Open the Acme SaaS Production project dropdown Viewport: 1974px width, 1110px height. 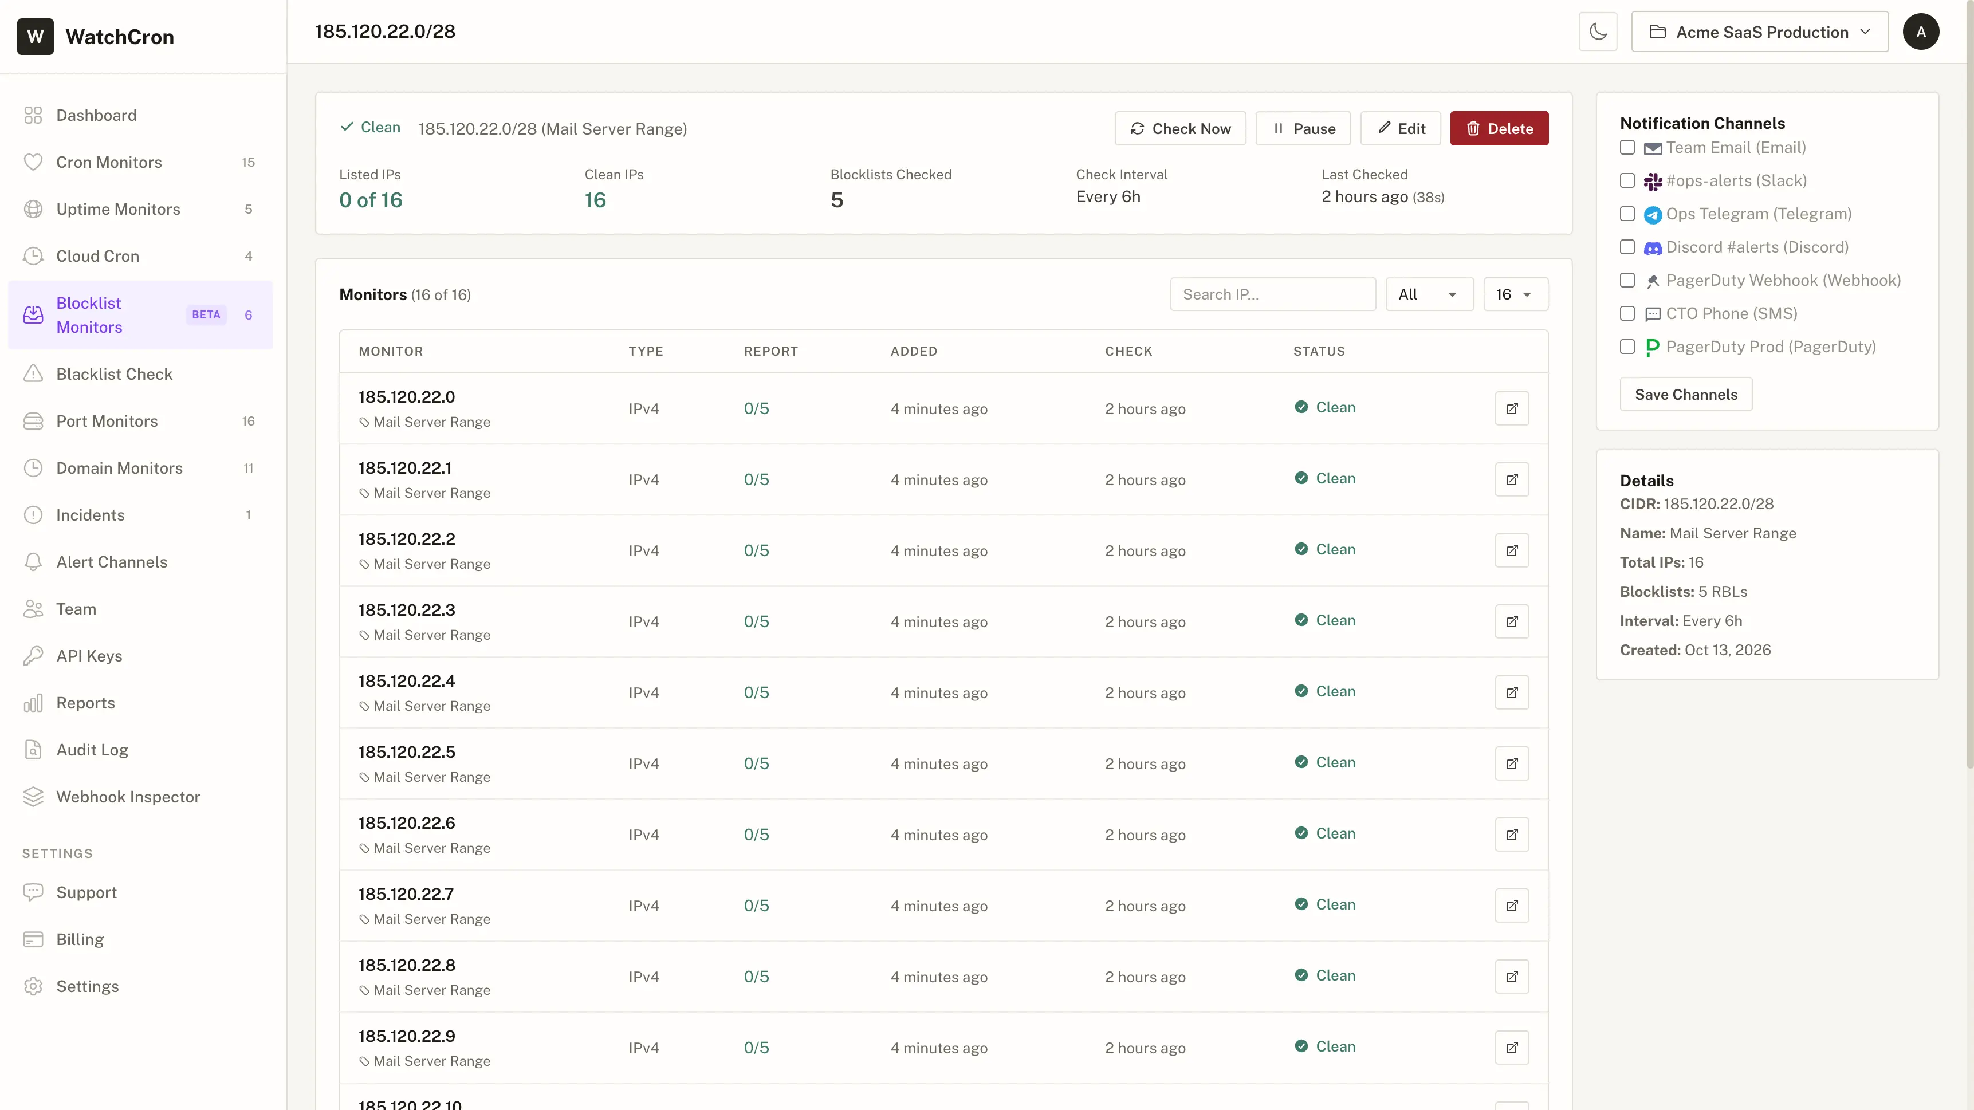tap(1759, 32)
